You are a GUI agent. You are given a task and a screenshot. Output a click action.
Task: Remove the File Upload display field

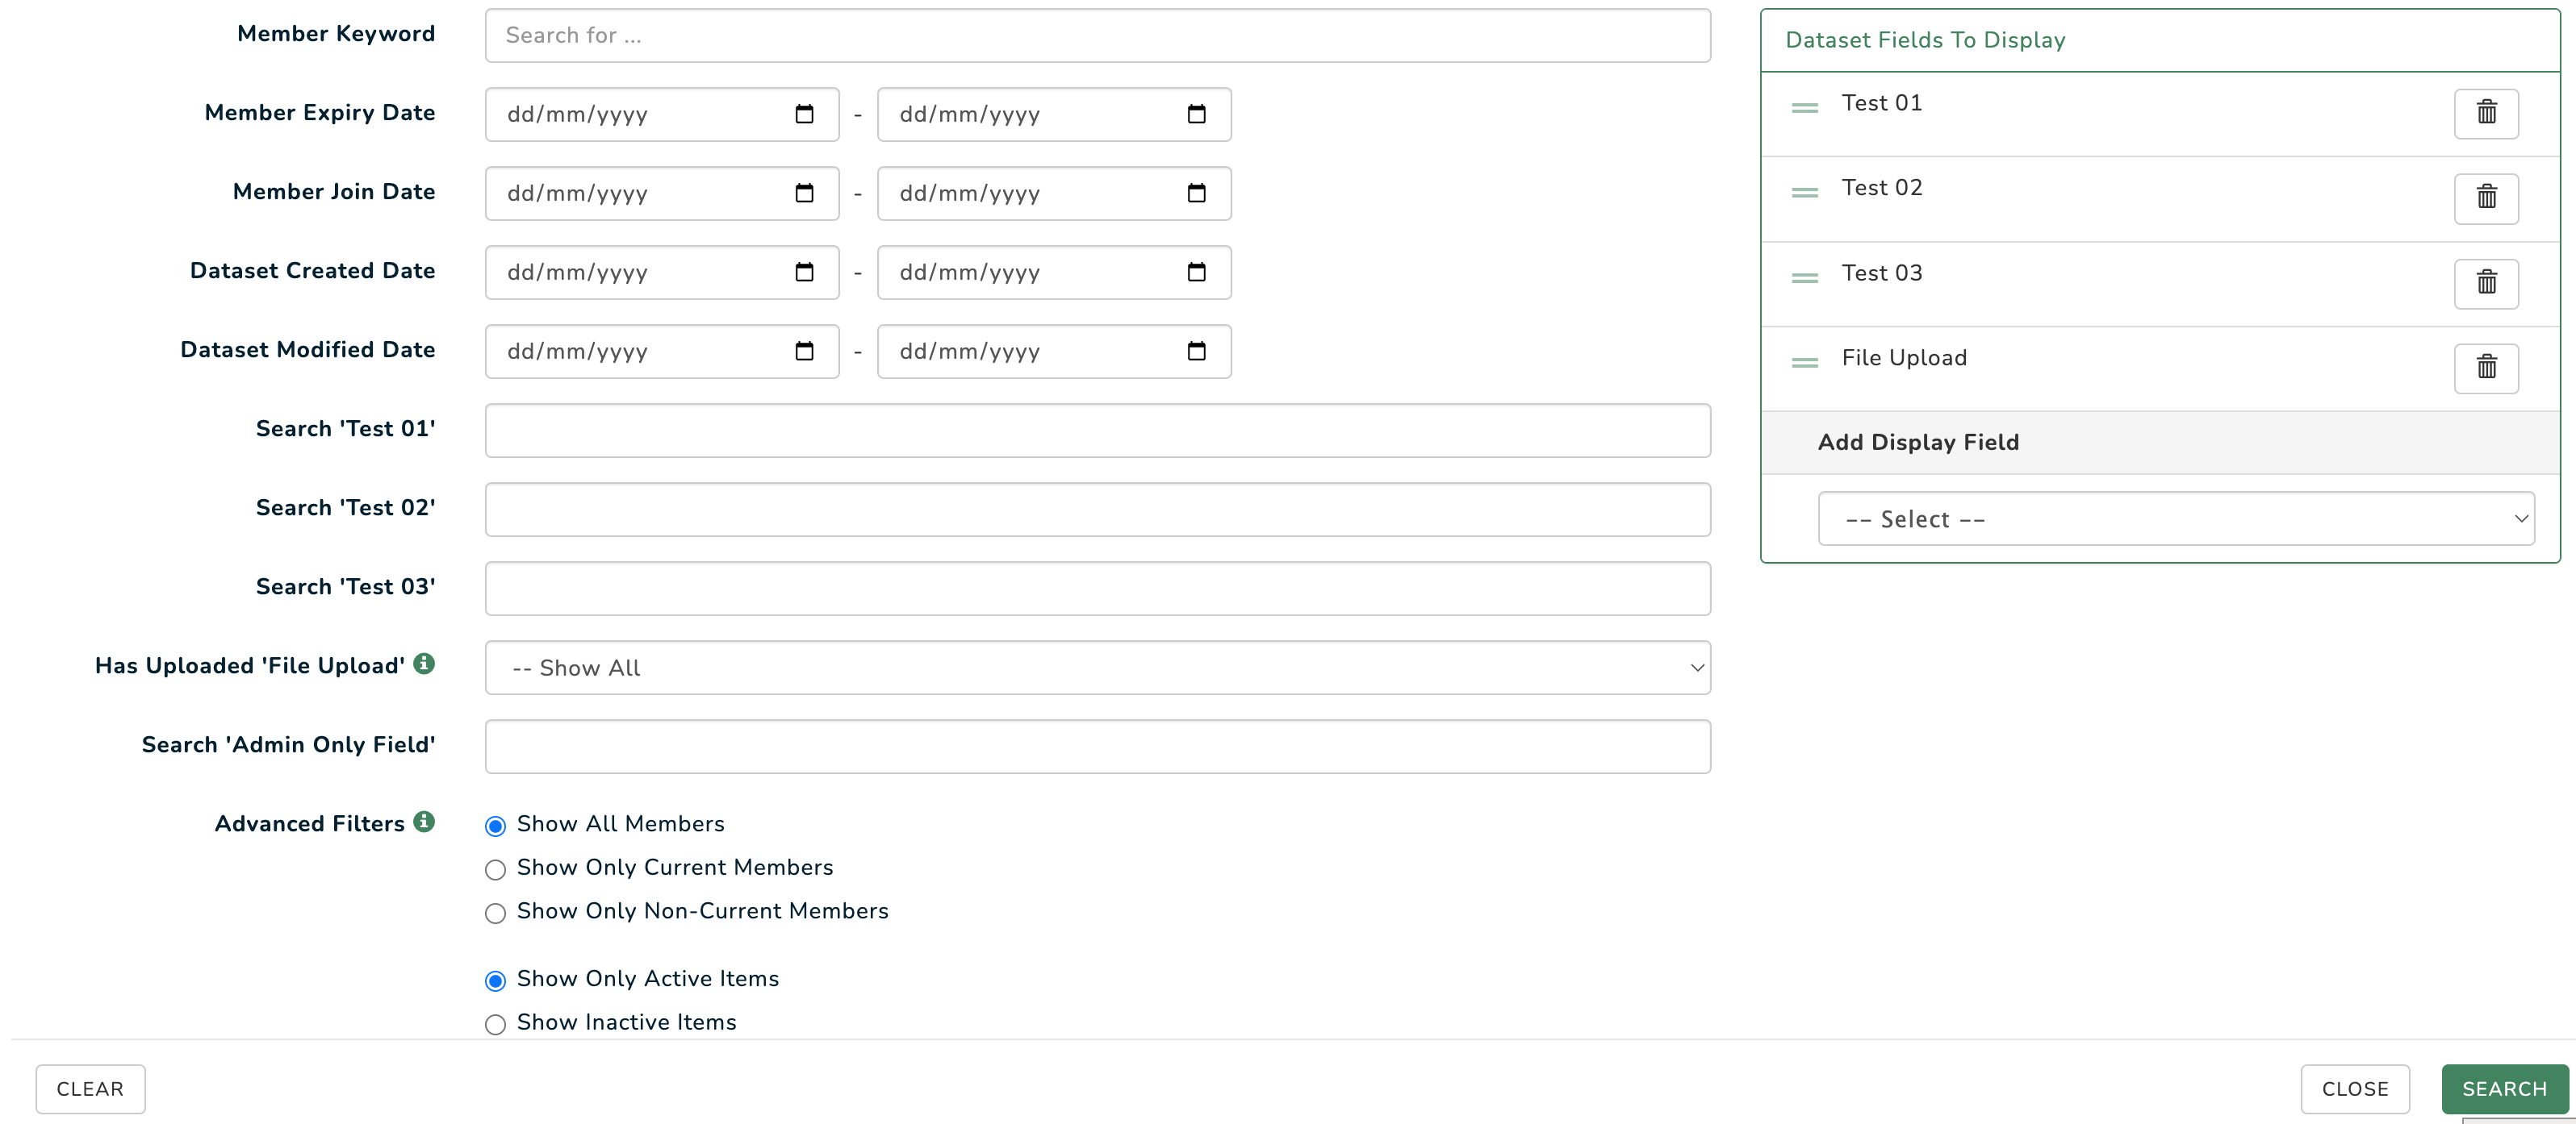tap(2486, 368)
